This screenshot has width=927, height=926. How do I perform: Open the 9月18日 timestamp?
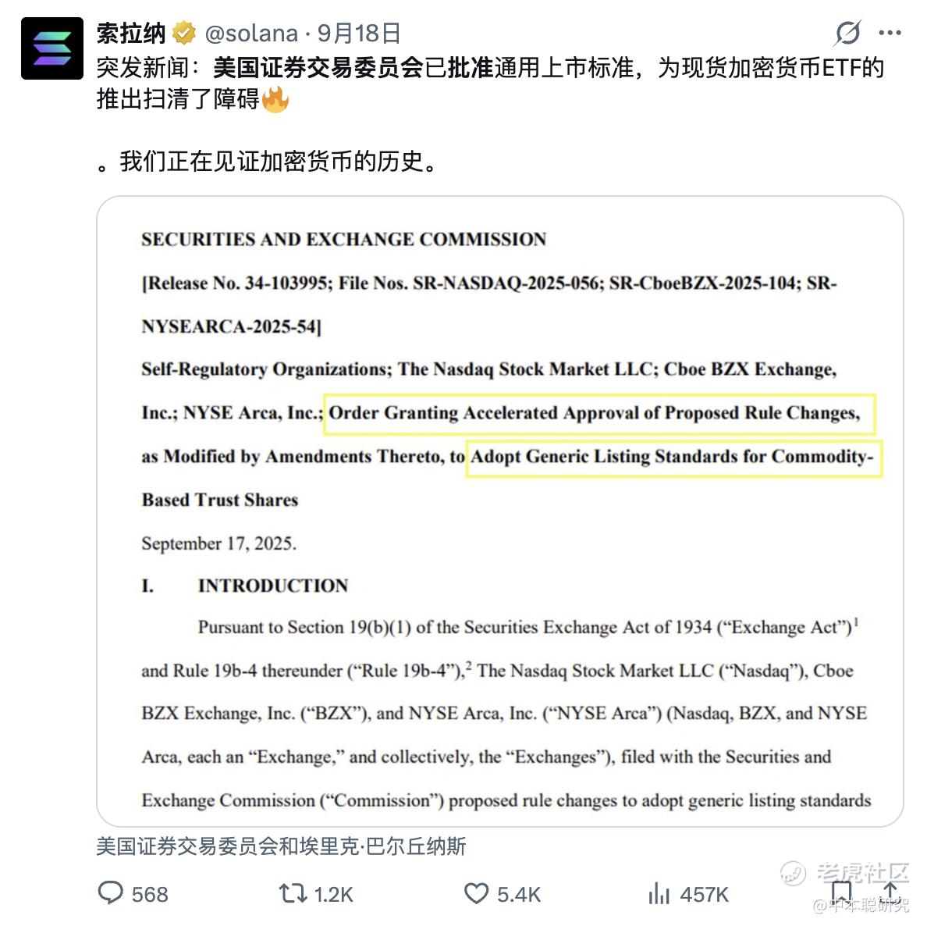(359, 33)
